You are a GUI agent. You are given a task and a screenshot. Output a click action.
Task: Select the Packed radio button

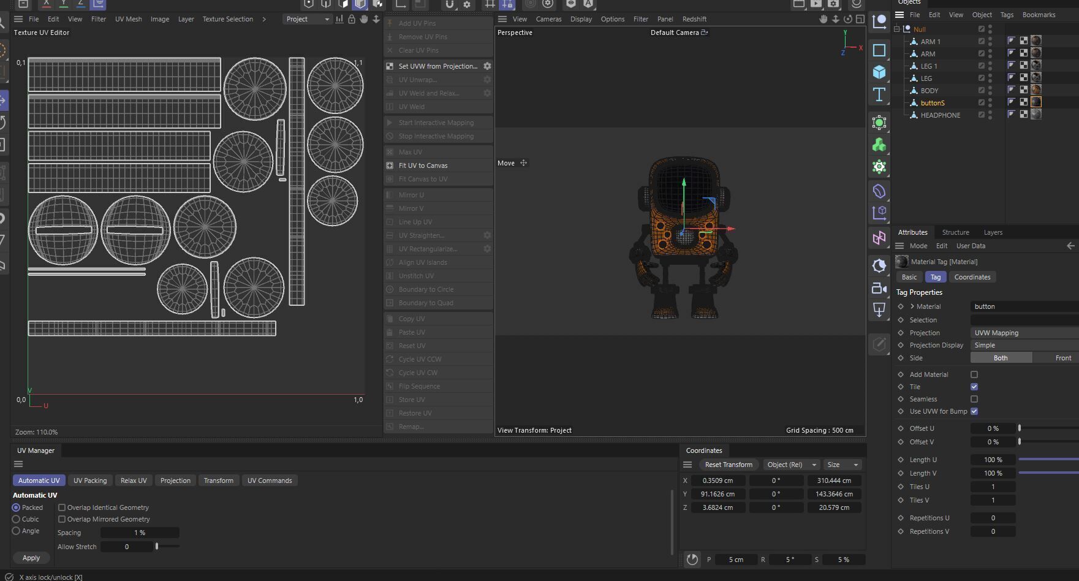(x=16, y=507)
